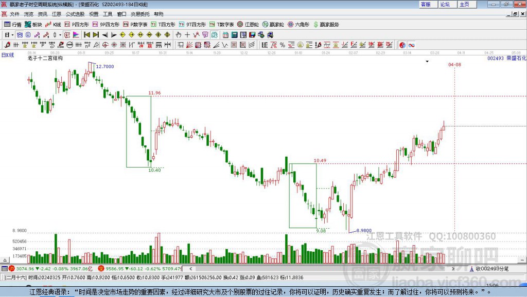
Task: Open the 六角形 hexagon tool
Action: click(298, 25)
